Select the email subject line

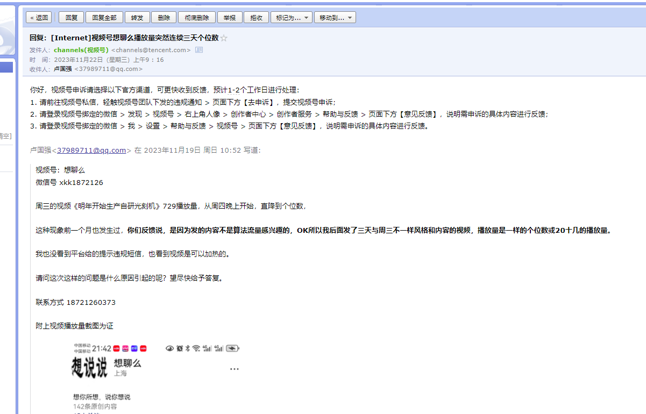(124, 38)
